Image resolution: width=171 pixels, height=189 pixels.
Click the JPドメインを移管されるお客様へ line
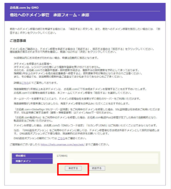point(33,64)
